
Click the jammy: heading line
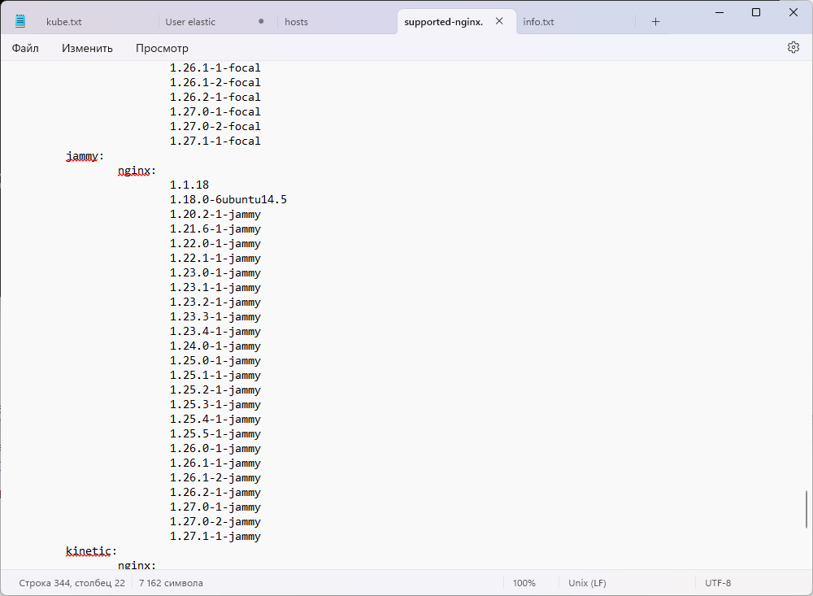tap(85, 155)
